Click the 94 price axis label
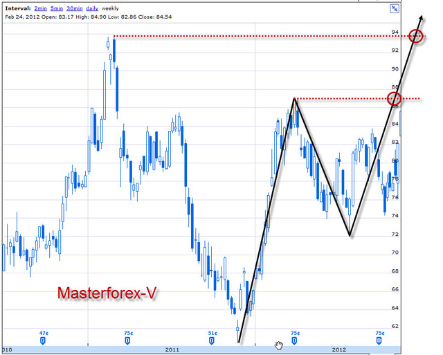The width and height of the screenshot is (443, 355). 395,33
